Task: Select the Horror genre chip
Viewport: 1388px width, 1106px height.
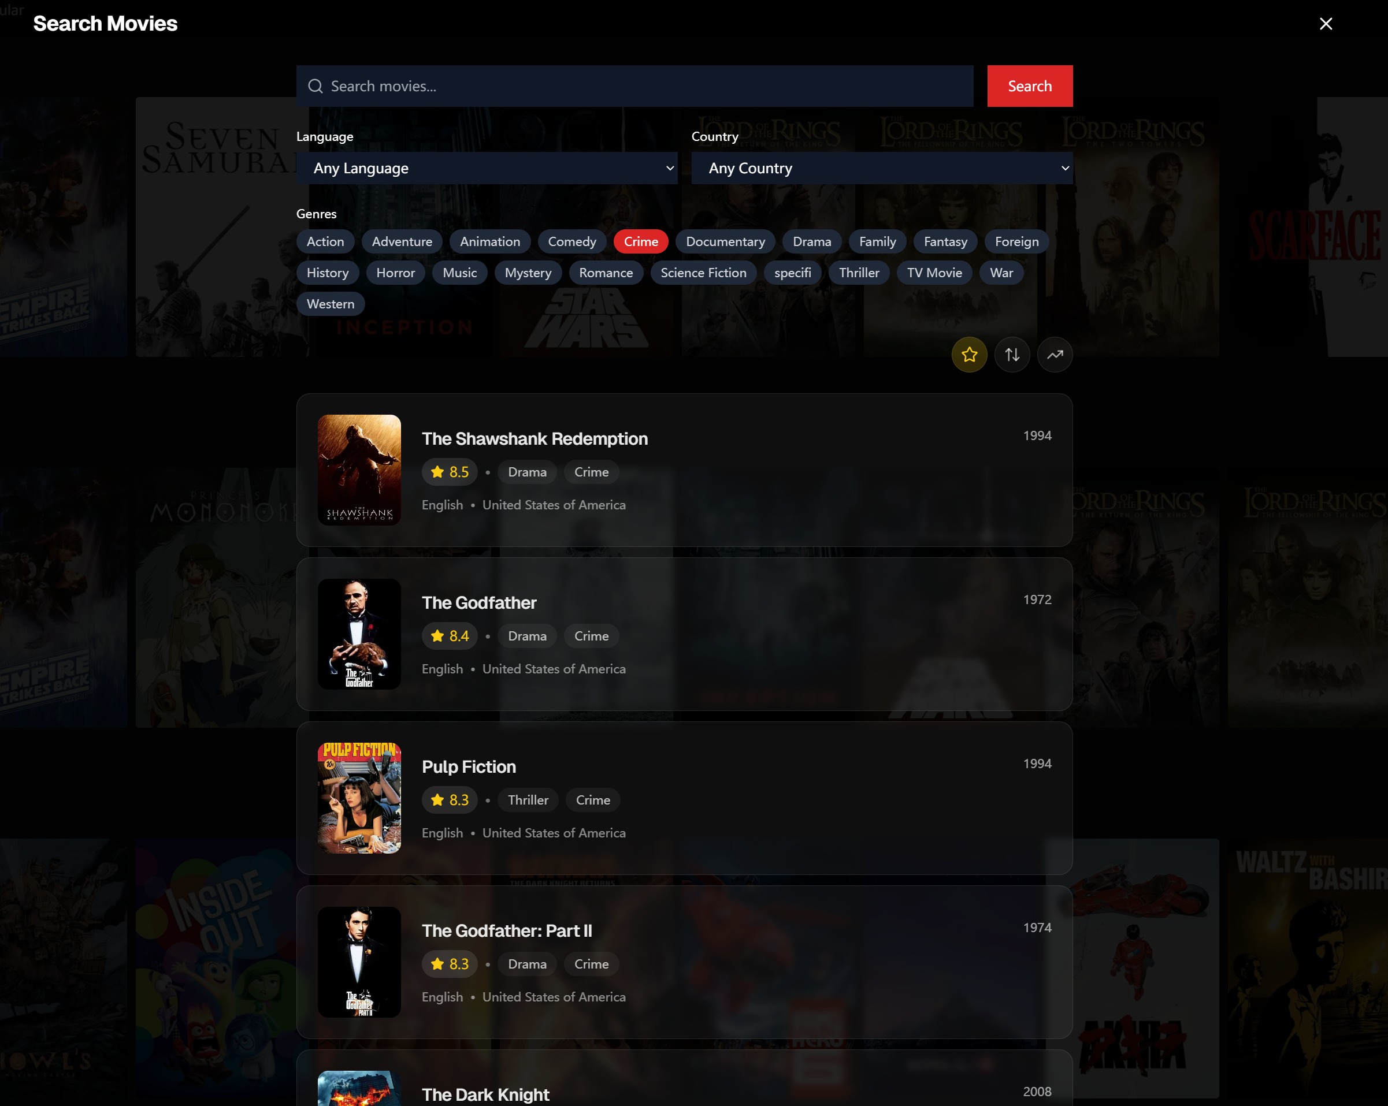Action: (x=395, y=273)
